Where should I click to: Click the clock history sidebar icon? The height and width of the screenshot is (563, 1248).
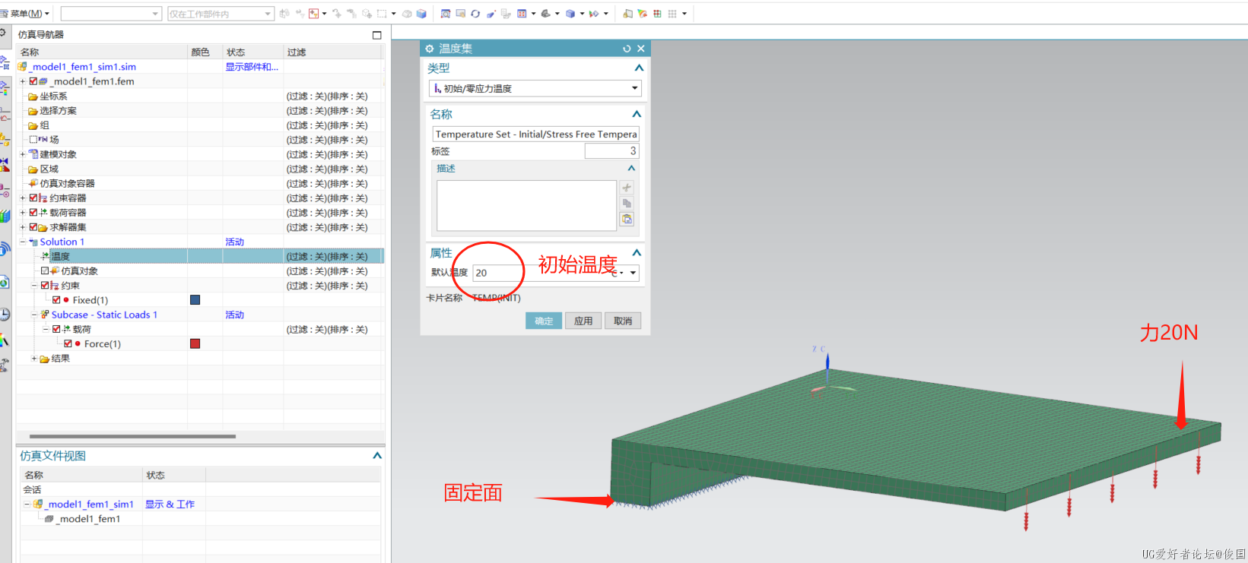click(x=5, y=314)
